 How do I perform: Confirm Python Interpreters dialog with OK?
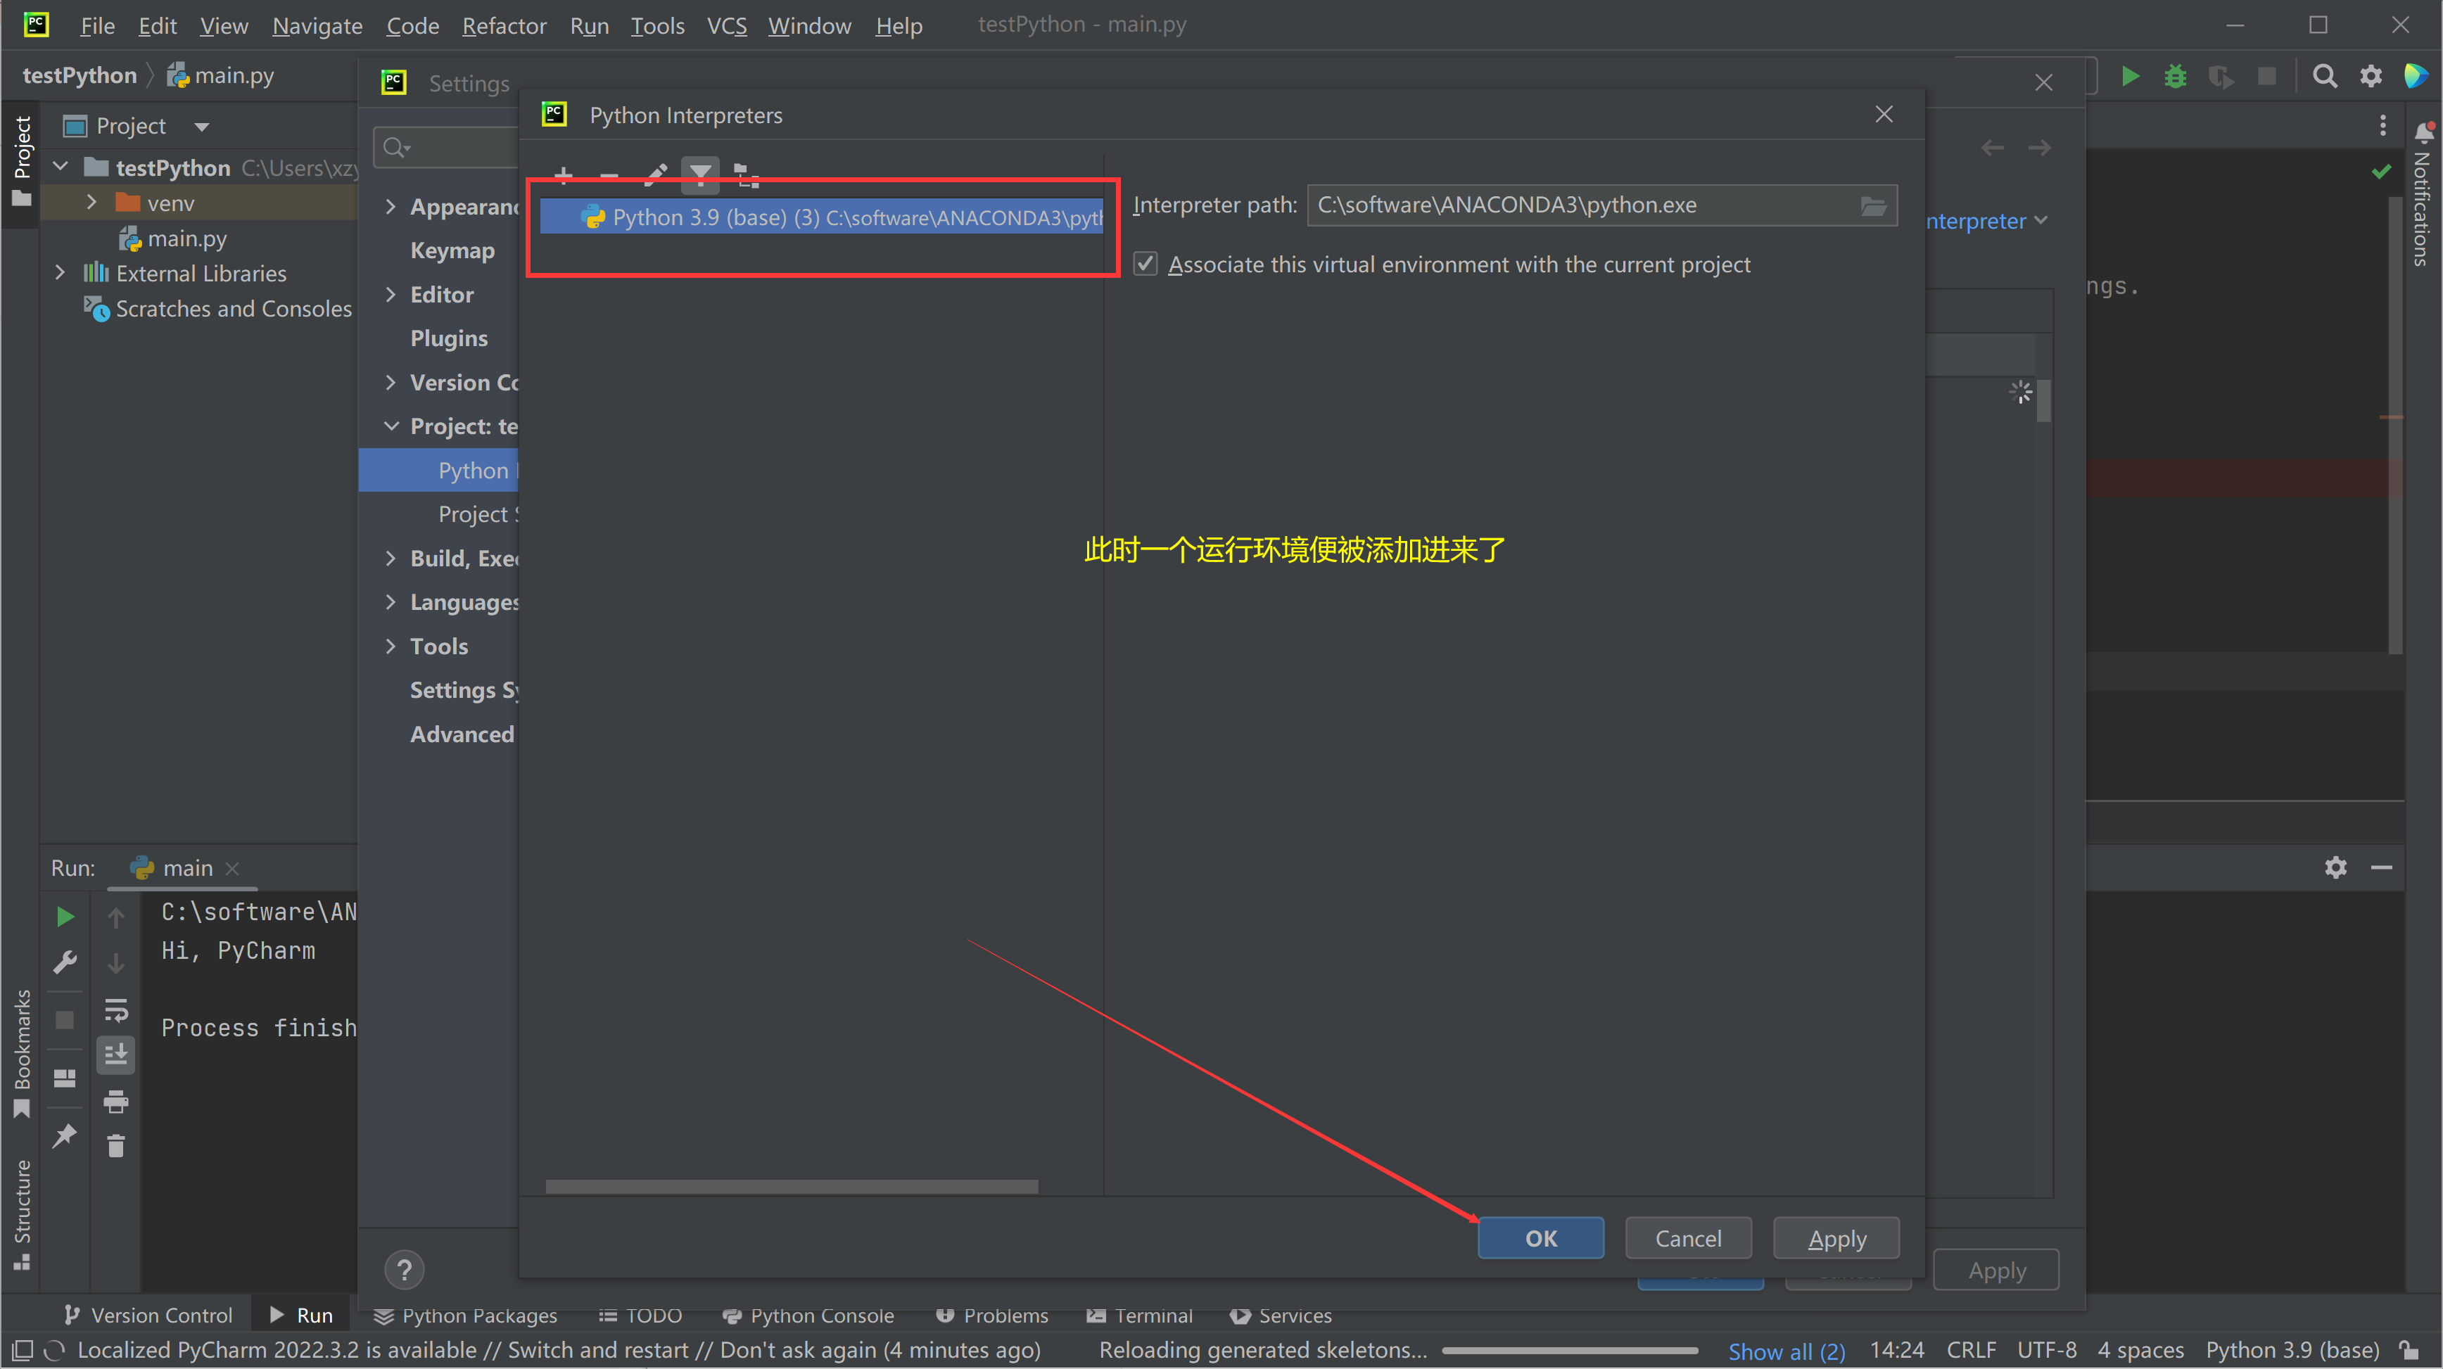(1540, 1238)
